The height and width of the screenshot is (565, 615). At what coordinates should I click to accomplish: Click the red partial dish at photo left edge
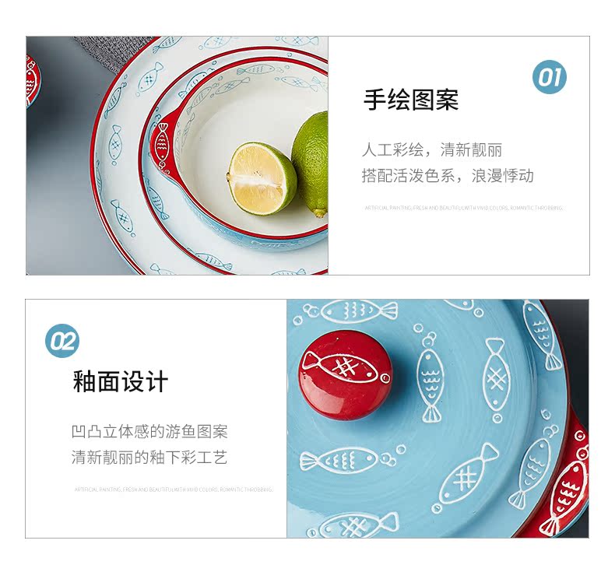click(33, 82)
